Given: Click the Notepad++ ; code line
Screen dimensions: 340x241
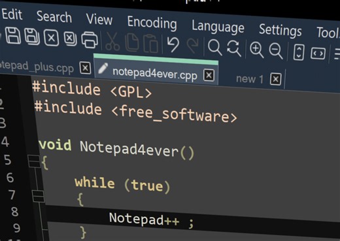Looking at the screenshot, I should pyautogui.click(x=151, y=220).
